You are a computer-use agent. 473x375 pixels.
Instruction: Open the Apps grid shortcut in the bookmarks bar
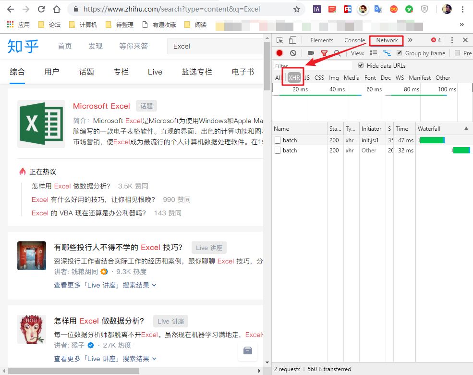coord(10,25)
